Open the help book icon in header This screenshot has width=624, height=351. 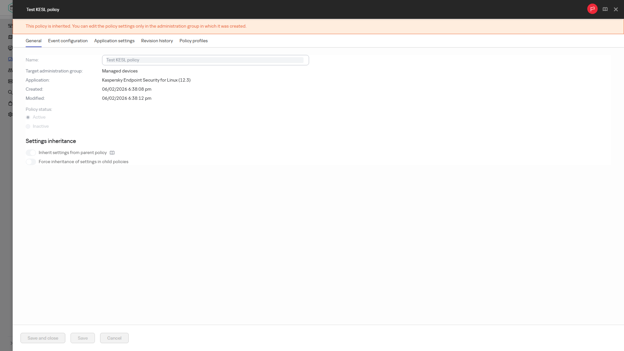(605, 9)
